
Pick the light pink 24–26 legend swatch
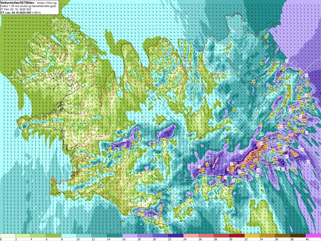coord(191,236)
